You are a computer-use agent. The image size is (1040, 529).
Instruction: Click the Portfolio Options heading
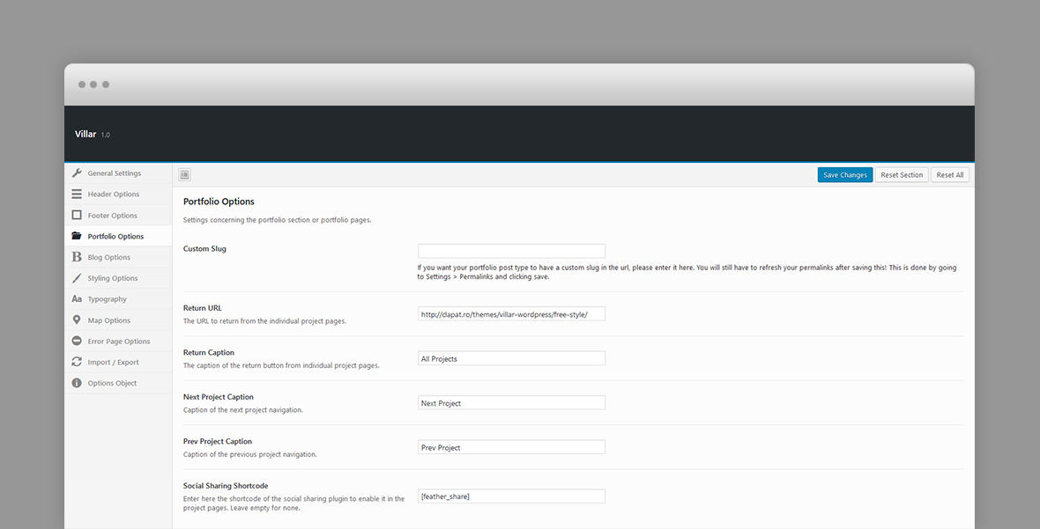219,202
